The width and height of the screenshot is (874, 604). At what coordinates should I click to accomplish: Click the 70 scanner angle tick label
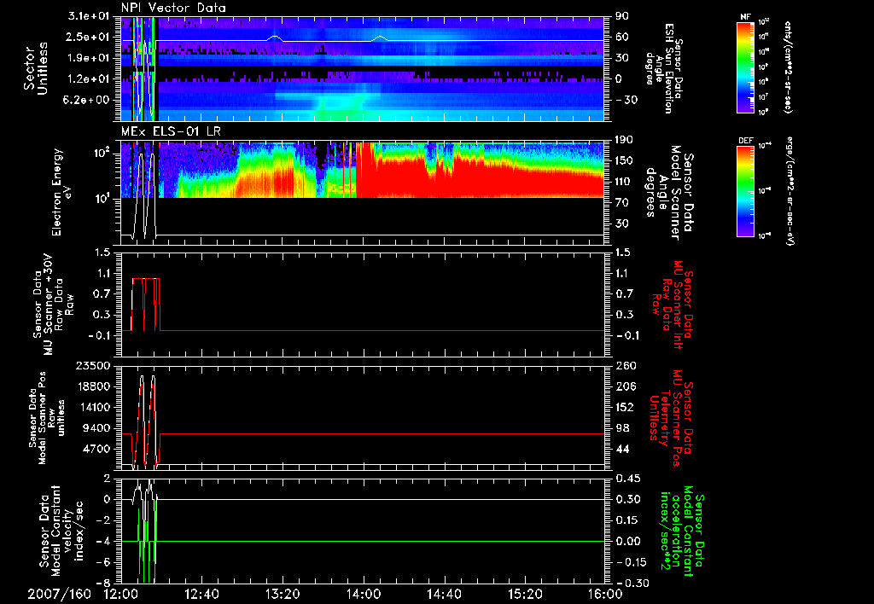(x=621, y=203)
